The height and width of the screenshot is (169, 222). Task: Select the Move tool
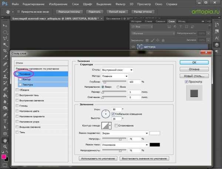5,26
